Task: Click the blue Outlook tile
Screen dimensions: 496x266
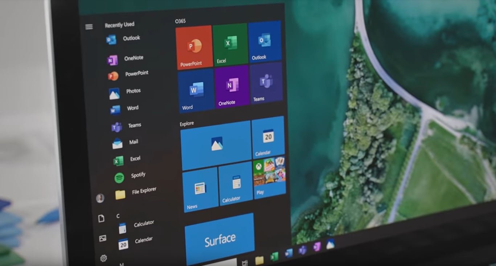Action: click(265, 42)
